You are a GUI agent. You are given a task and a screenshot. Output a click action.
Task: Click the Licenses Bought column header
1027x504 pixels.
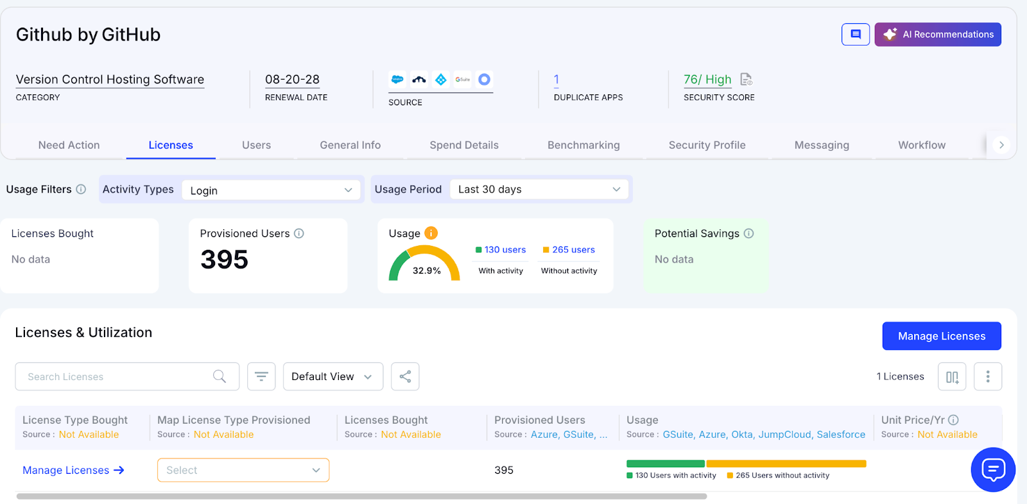point(386,420)
